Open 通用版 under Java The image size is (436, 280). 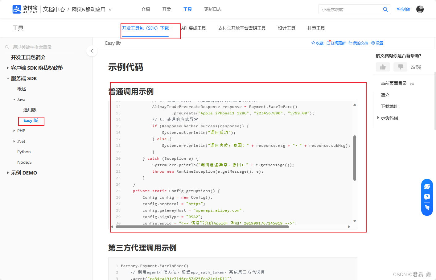click(30, 110)
